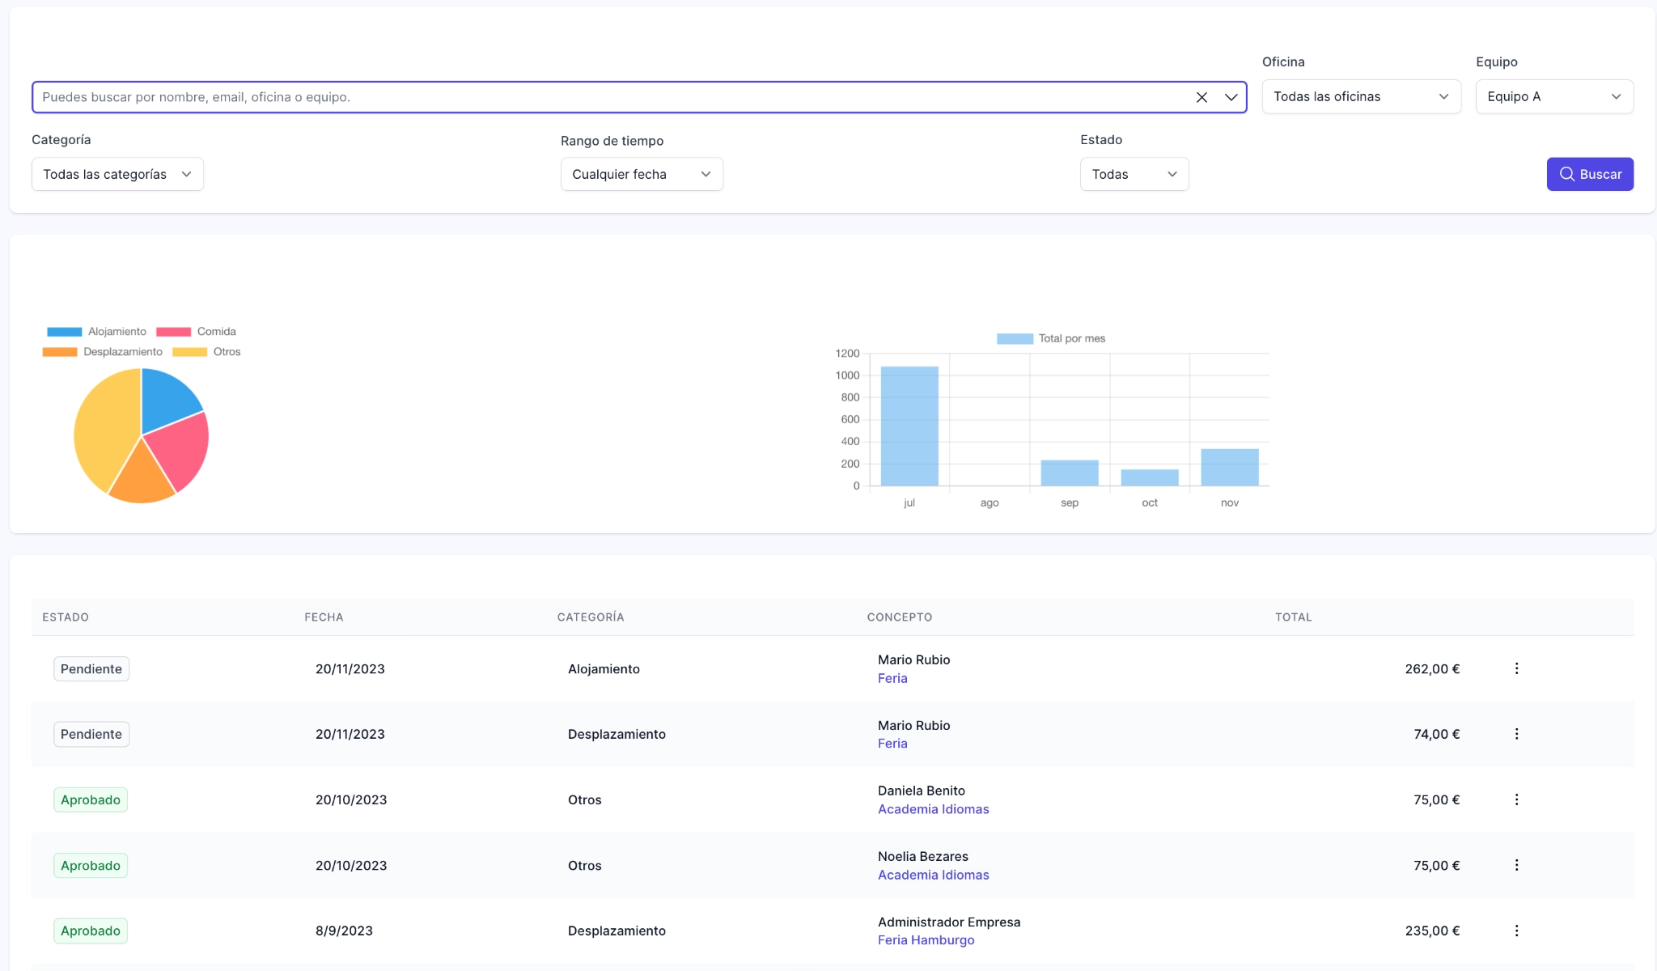Open the Estado dropdown

point(1134,174)
